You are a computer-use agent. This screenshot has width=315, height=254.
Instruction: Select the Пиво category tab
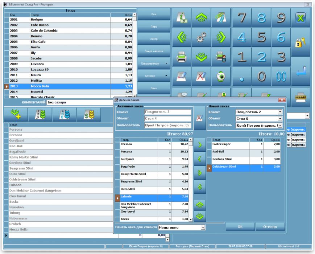pos(154,26)
